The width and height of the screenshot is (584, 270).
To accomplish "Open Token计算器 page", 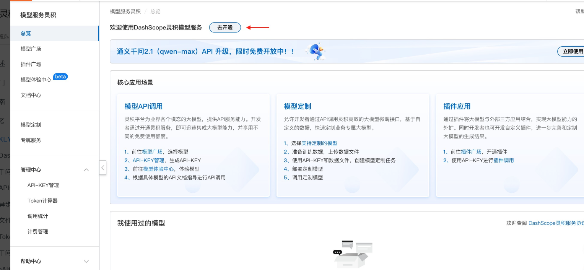I will 42,200.
